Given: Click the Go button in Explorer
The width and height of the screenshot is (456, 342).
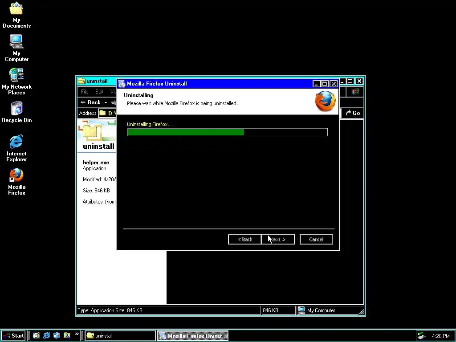Looking at the screenshot, I should click(x=353, y=113).
